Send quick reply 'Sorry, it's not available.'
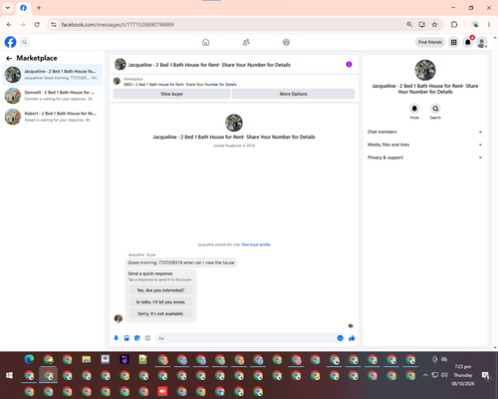This screenshot has width=498, height=399. pyautogui.click(x=160, y=313)
